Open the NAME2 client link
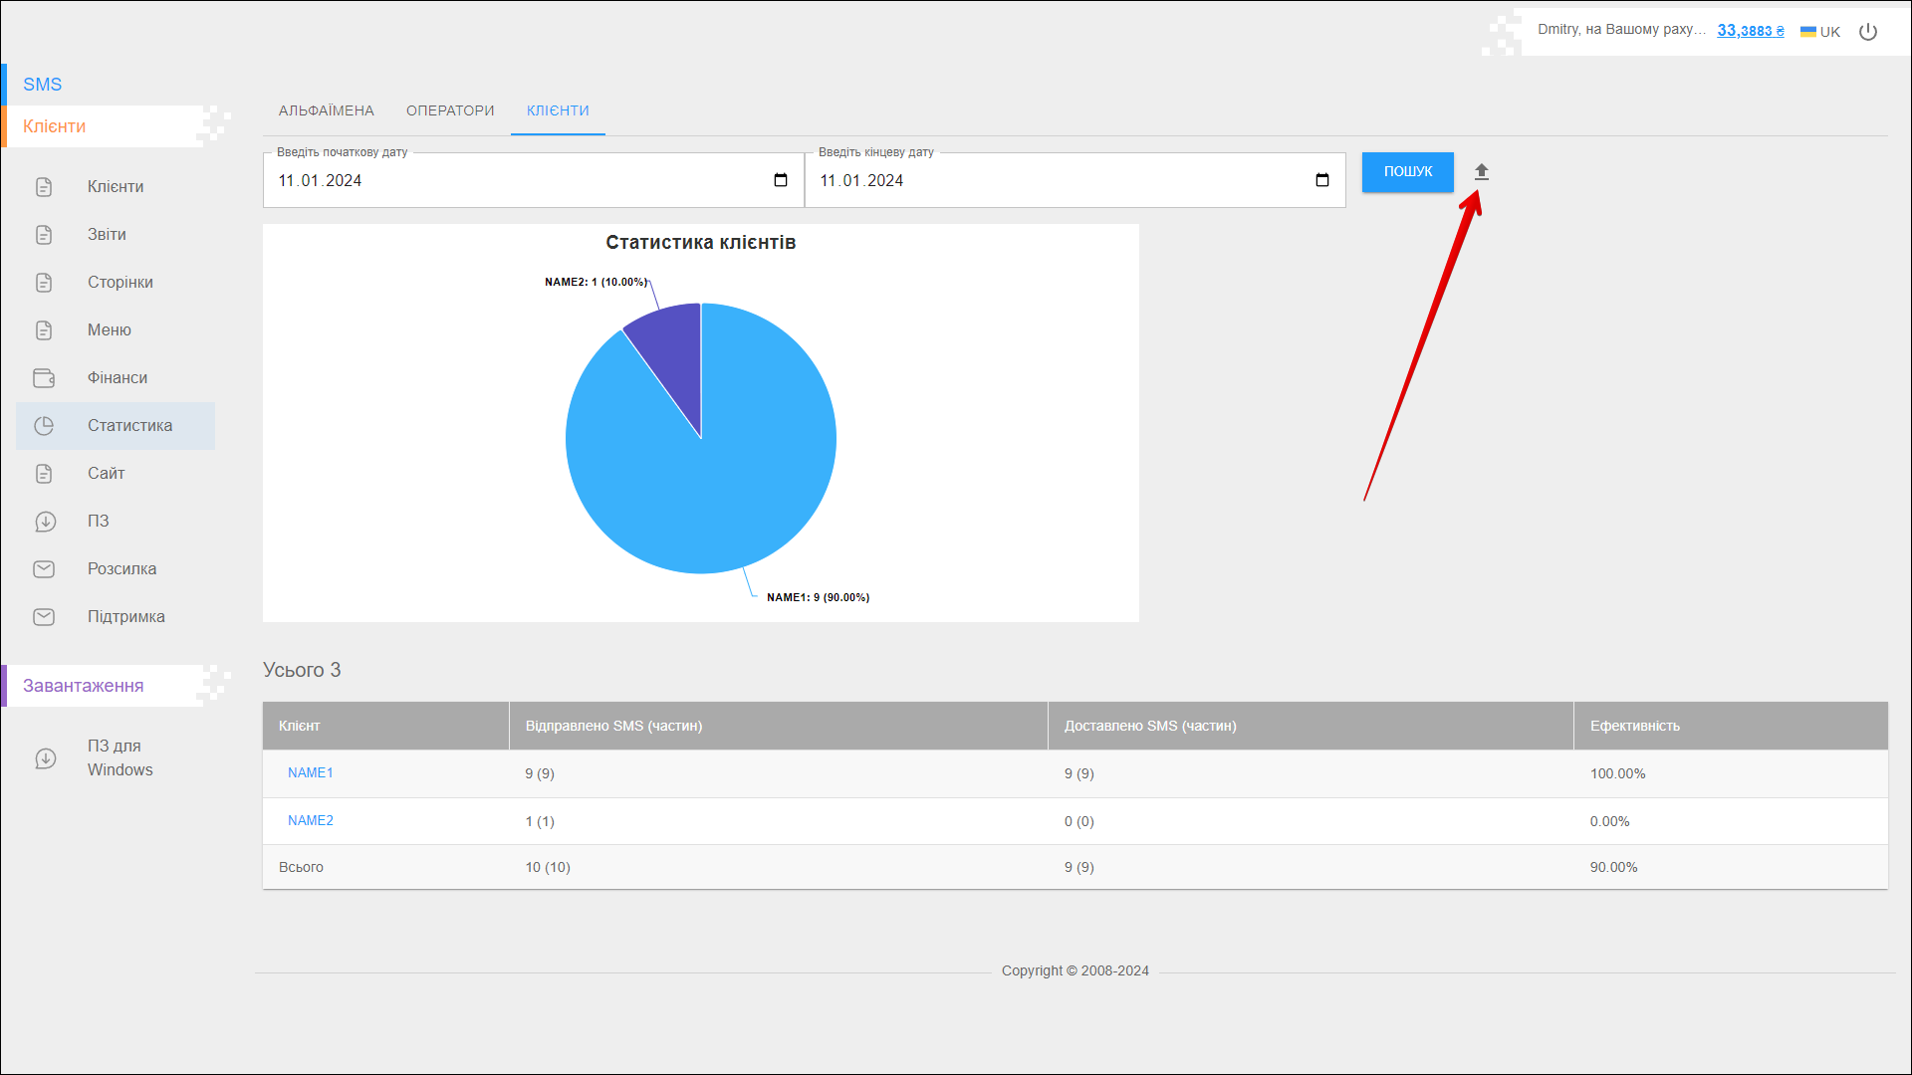The width and height of the screenshot is (1912, 1075). (310, 821)
